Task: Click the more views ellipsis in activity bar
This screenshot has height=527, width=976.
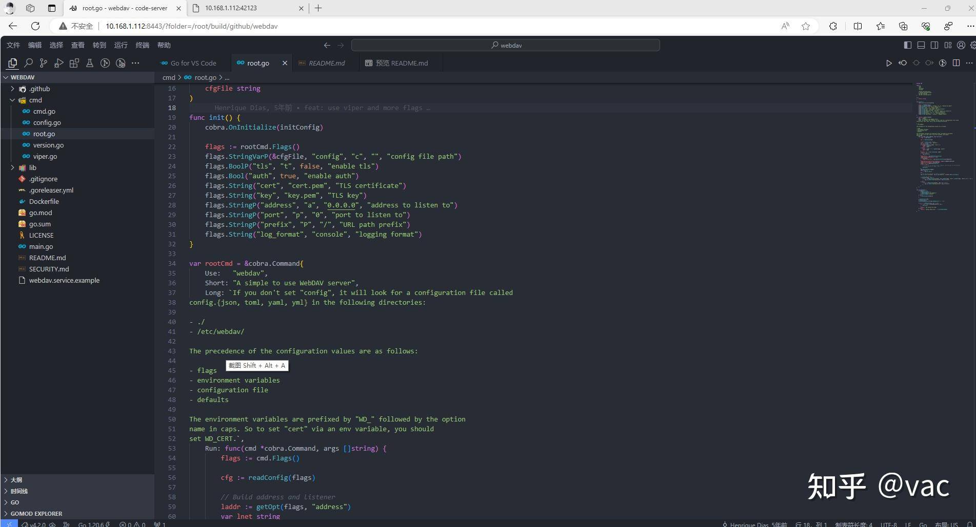Action: (x=135, y=63)
